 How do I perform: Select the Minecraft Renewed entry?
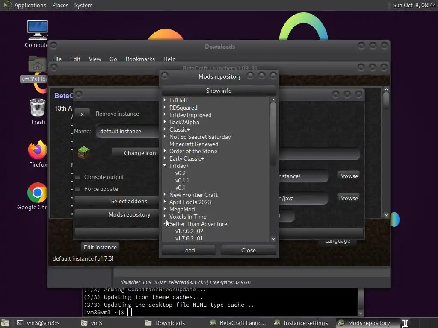point(194,144)
